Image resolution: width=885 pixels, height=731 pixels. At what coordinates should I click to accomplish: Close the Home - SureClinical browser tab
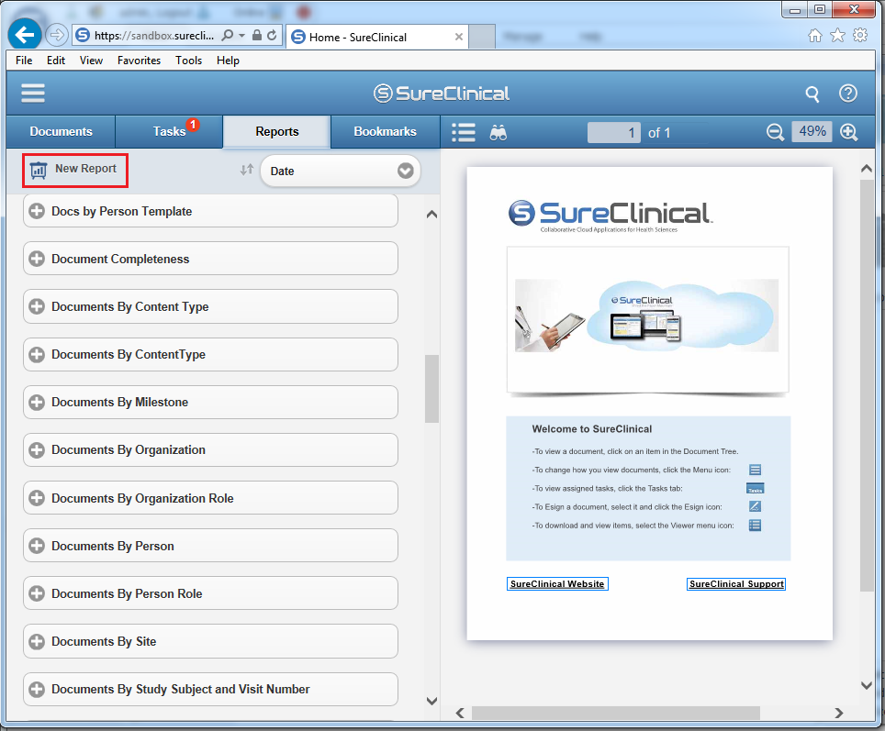459,37
